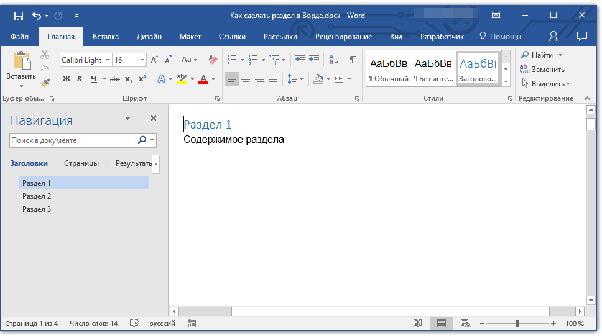
Task: Open the font size dropdown
Action: (142, 60)
